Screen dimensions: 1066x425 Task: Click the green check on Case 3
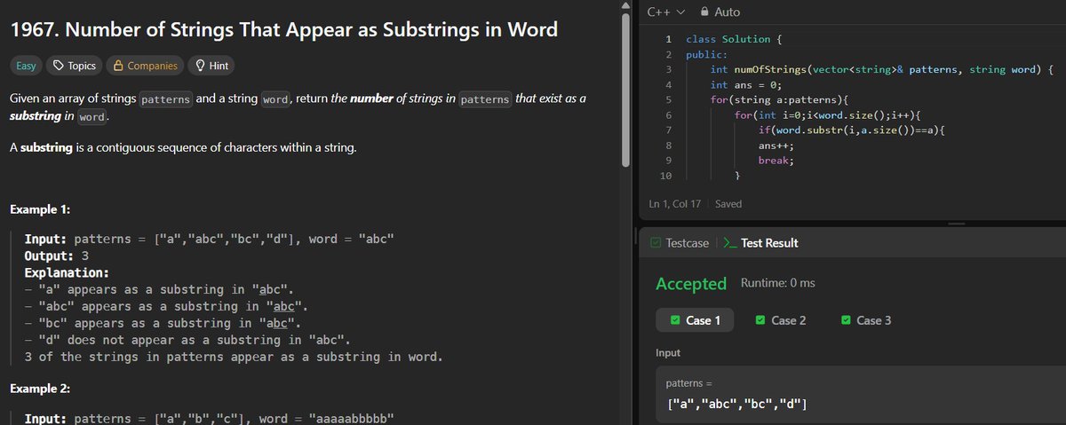[846, 320]
